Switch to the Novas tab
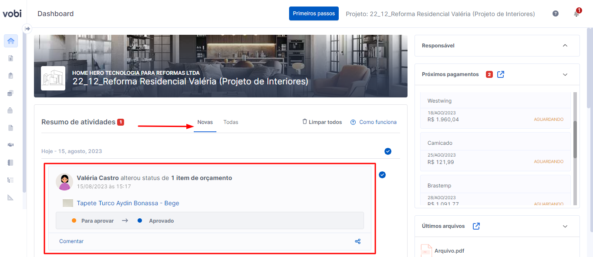 pyautogui.click(x=205, y=122)
